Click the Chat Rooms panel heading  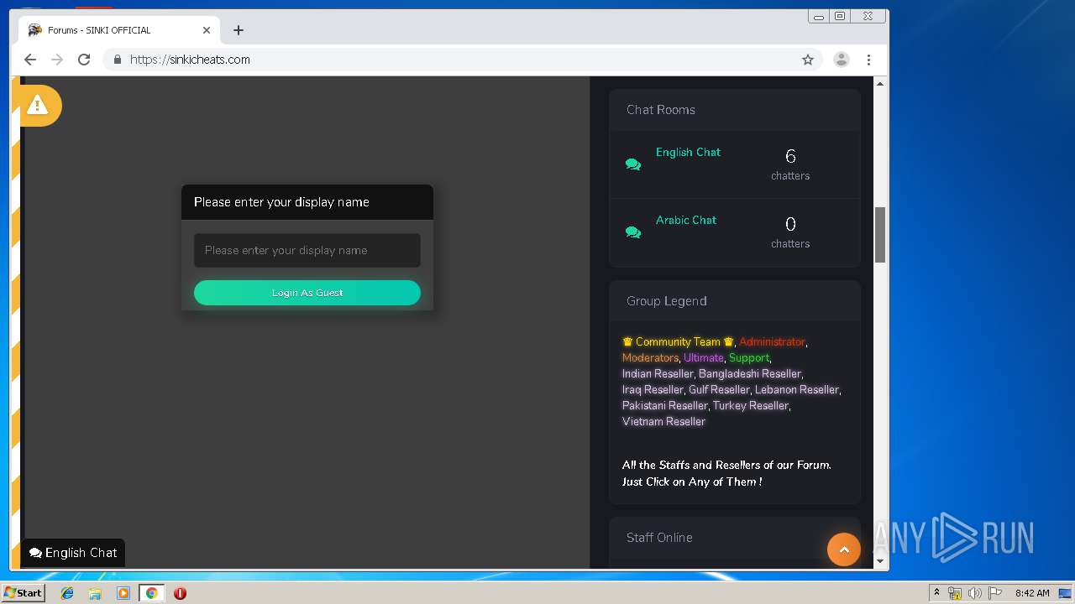pyautogui.click(x=661, y=110)
